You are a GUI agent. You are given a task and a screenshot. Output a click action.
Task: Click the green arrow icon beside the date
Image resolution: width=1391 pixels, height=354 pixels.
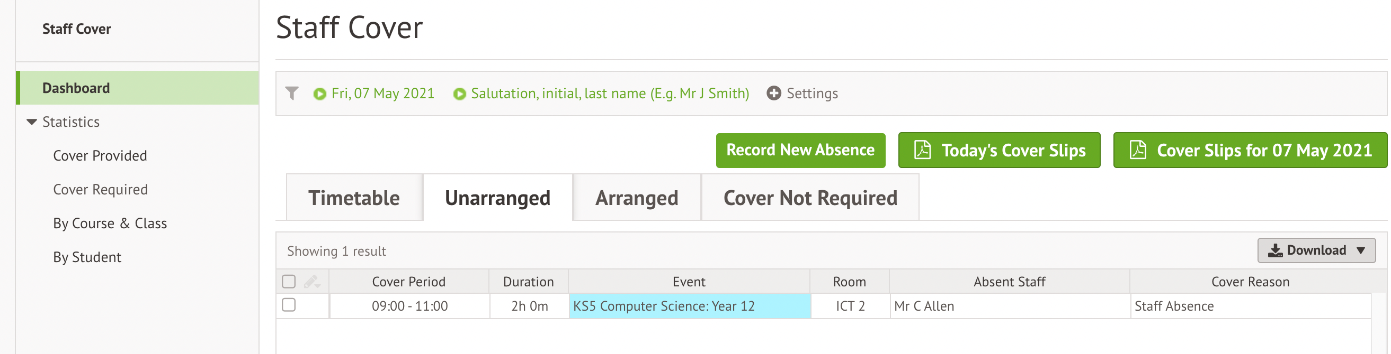click(319, 94)
